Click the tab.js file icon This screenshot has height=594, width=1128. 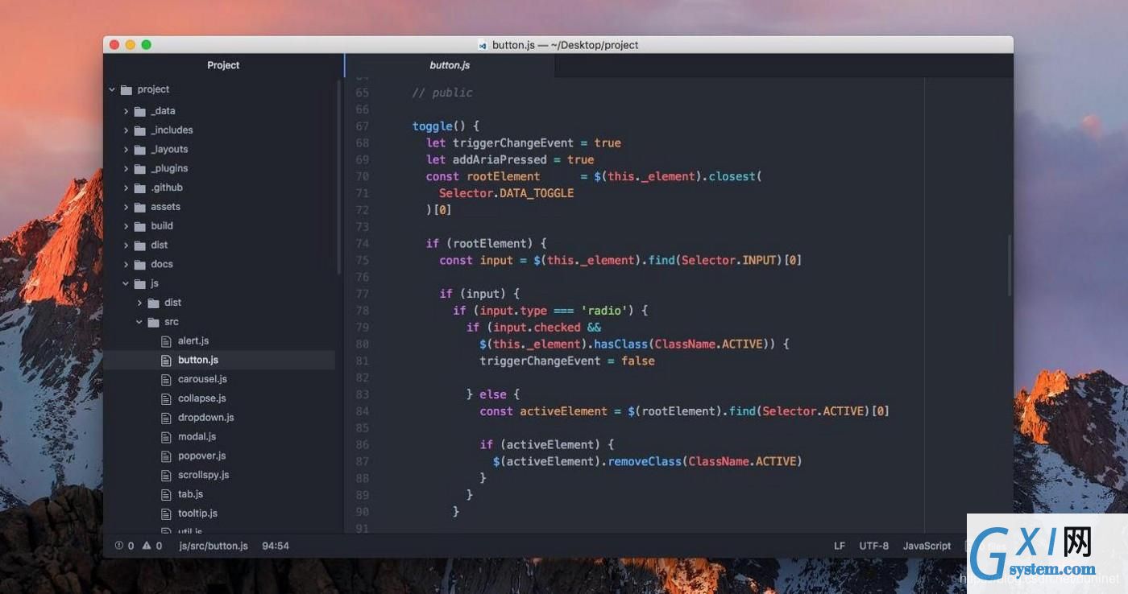pyautogui.click(x=167, y=494)
